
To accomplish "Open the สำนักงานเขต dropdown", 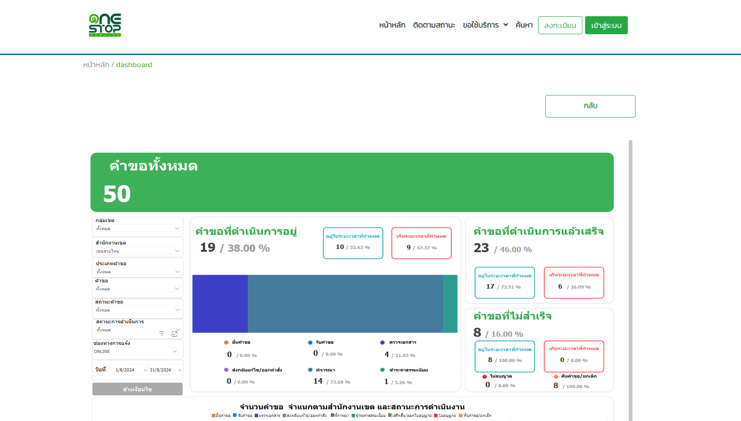I will 137,251.
